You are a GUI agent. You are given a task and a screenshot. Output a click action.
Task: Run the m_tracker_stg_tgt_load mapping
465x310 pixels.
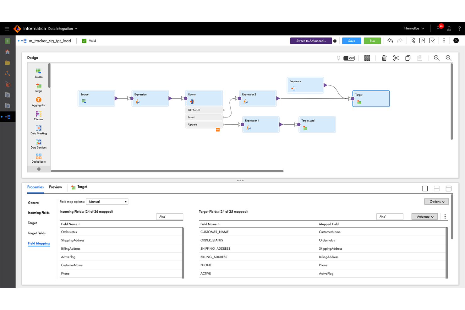372,41
